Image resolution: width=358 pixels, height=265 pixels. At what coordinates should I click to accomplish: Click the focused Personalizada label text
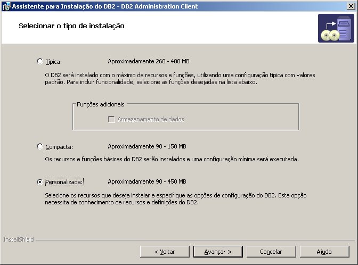click(x=64, y=182)
